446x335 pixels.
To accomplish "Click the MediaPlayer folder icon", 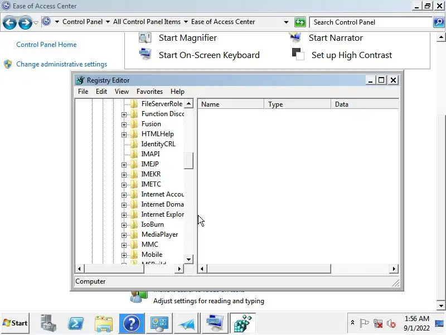I will click(134, 234).
